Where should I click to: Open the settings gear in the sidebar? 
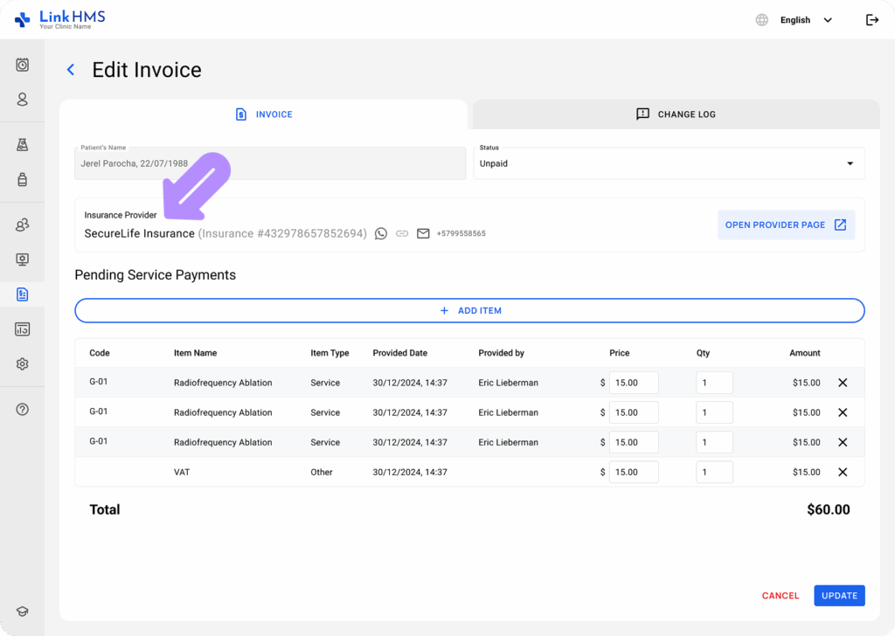(x=22, y=364)
